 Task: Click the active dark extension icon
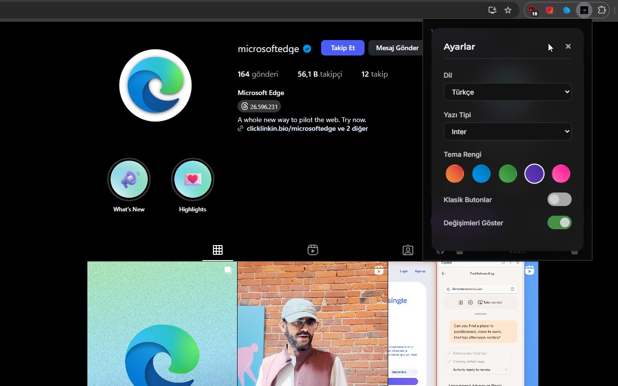584,10
